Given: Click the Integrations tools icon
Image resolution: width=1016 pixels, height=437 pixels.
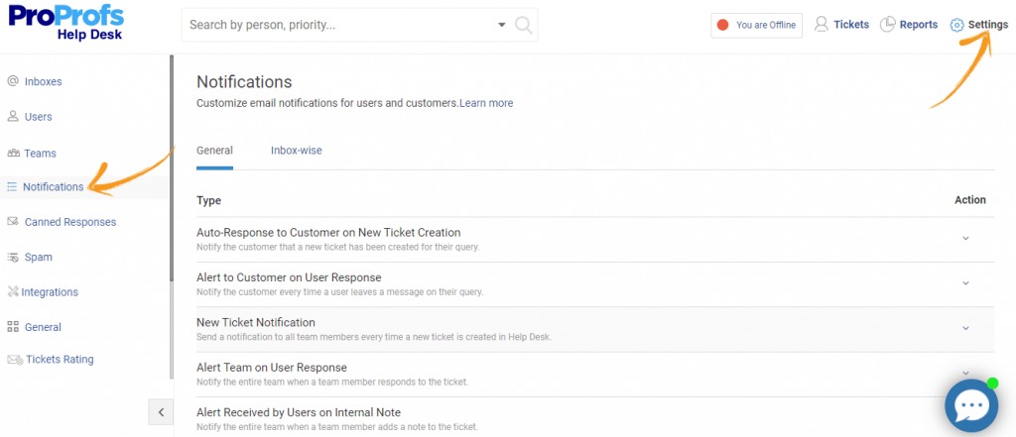Looking at the screenshot, I should click(13, 292).
